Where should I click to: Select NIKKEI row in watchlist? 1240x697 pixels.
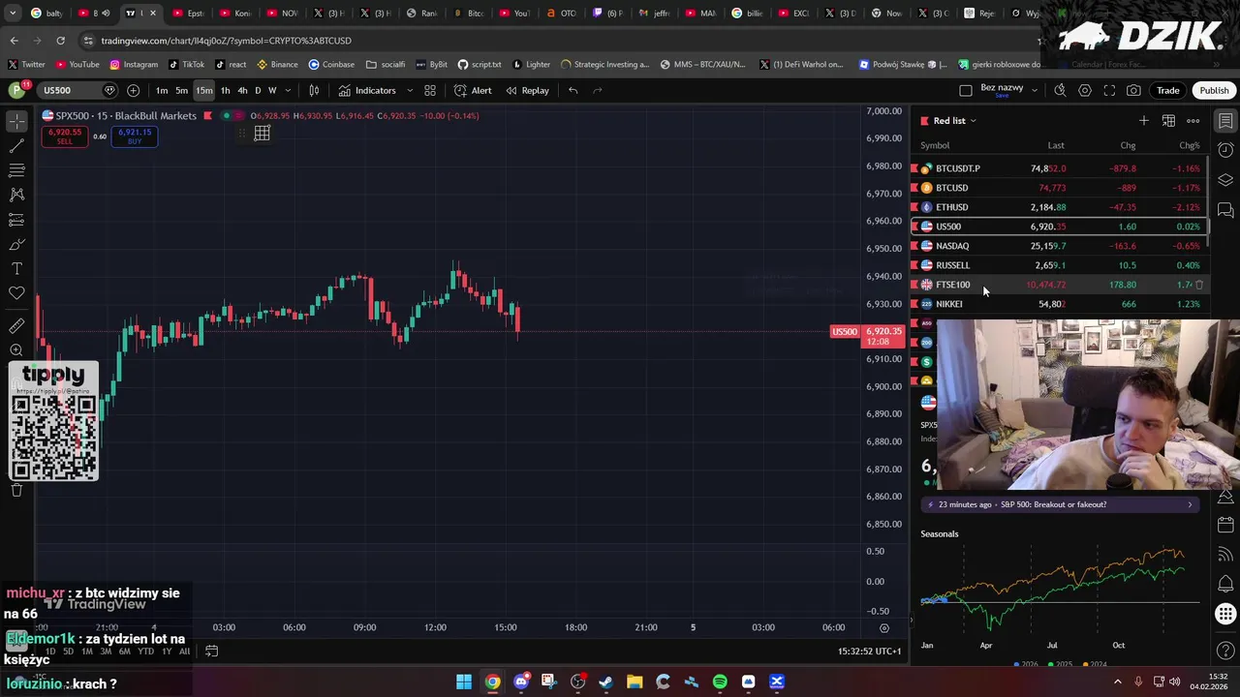[x=1059, y=304]
